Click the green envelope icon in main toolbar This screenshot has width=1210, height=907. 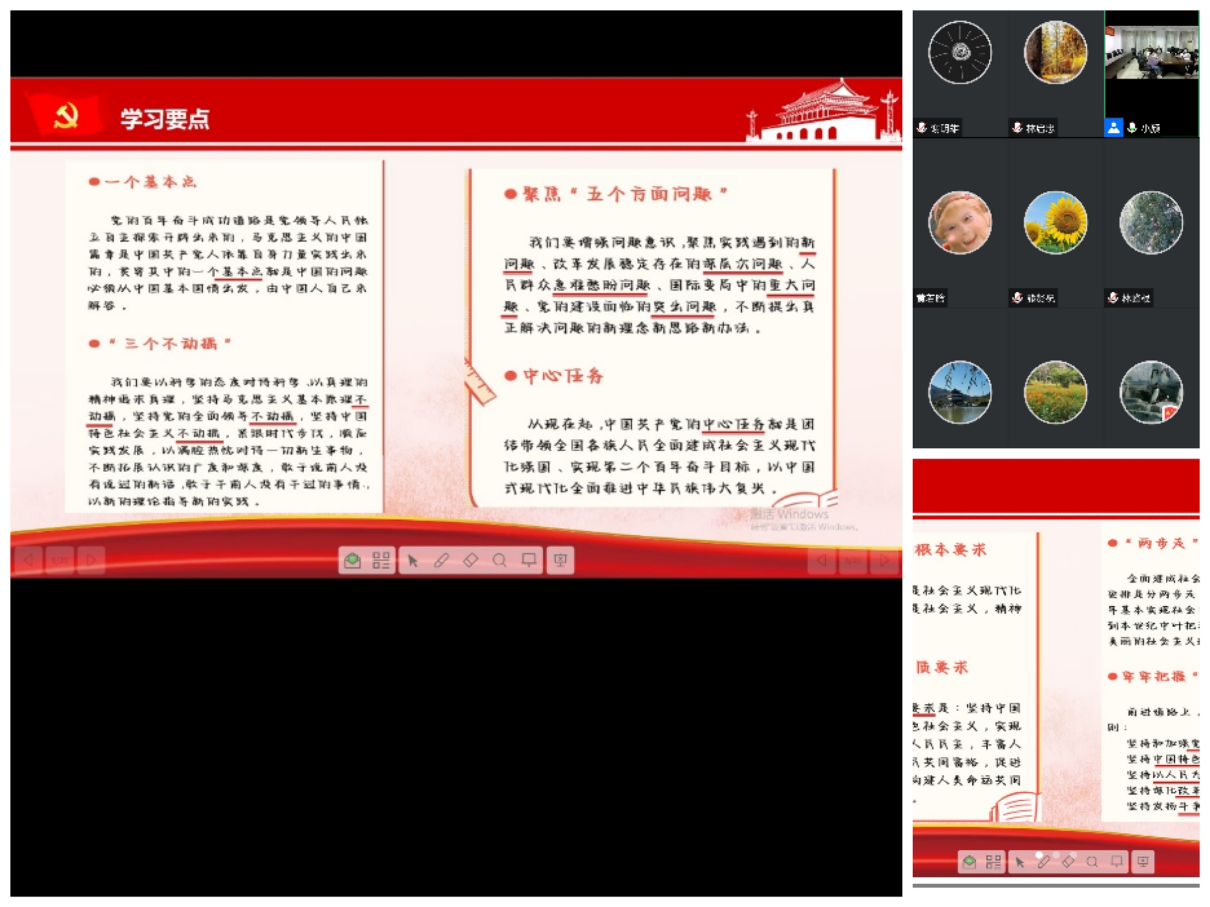tap(352, 560)
